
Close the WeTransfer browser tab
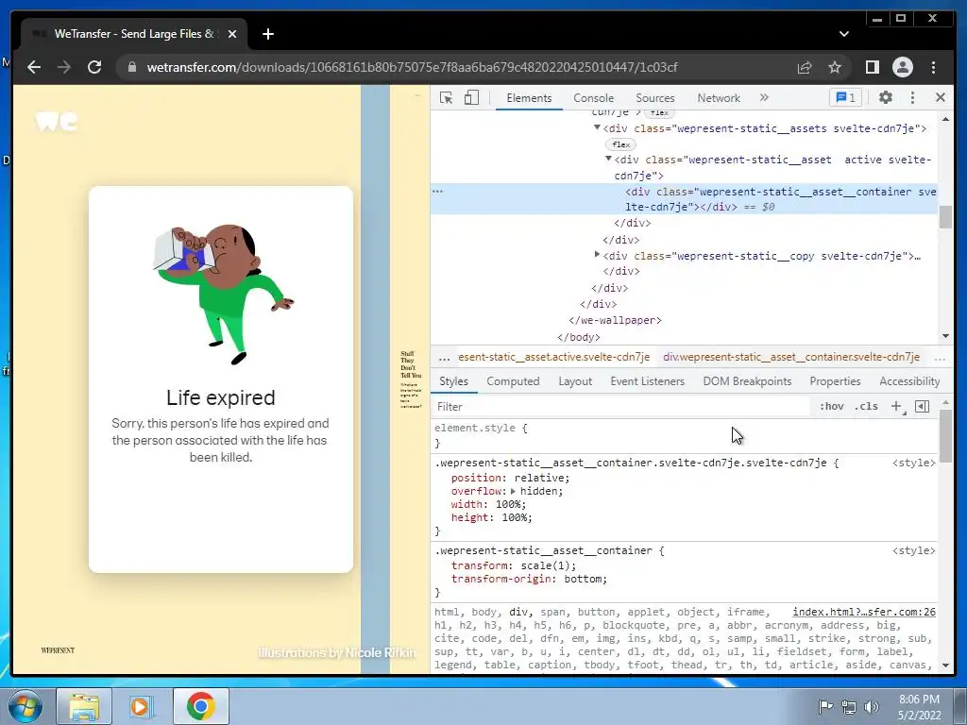click(232, 34)
